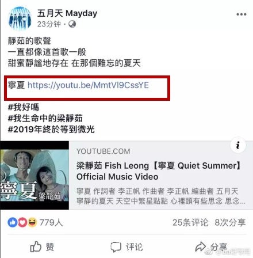Viewport: 253px width, 258px height.
Task: Click the arrow share button
Action: [x=212, y=247]
